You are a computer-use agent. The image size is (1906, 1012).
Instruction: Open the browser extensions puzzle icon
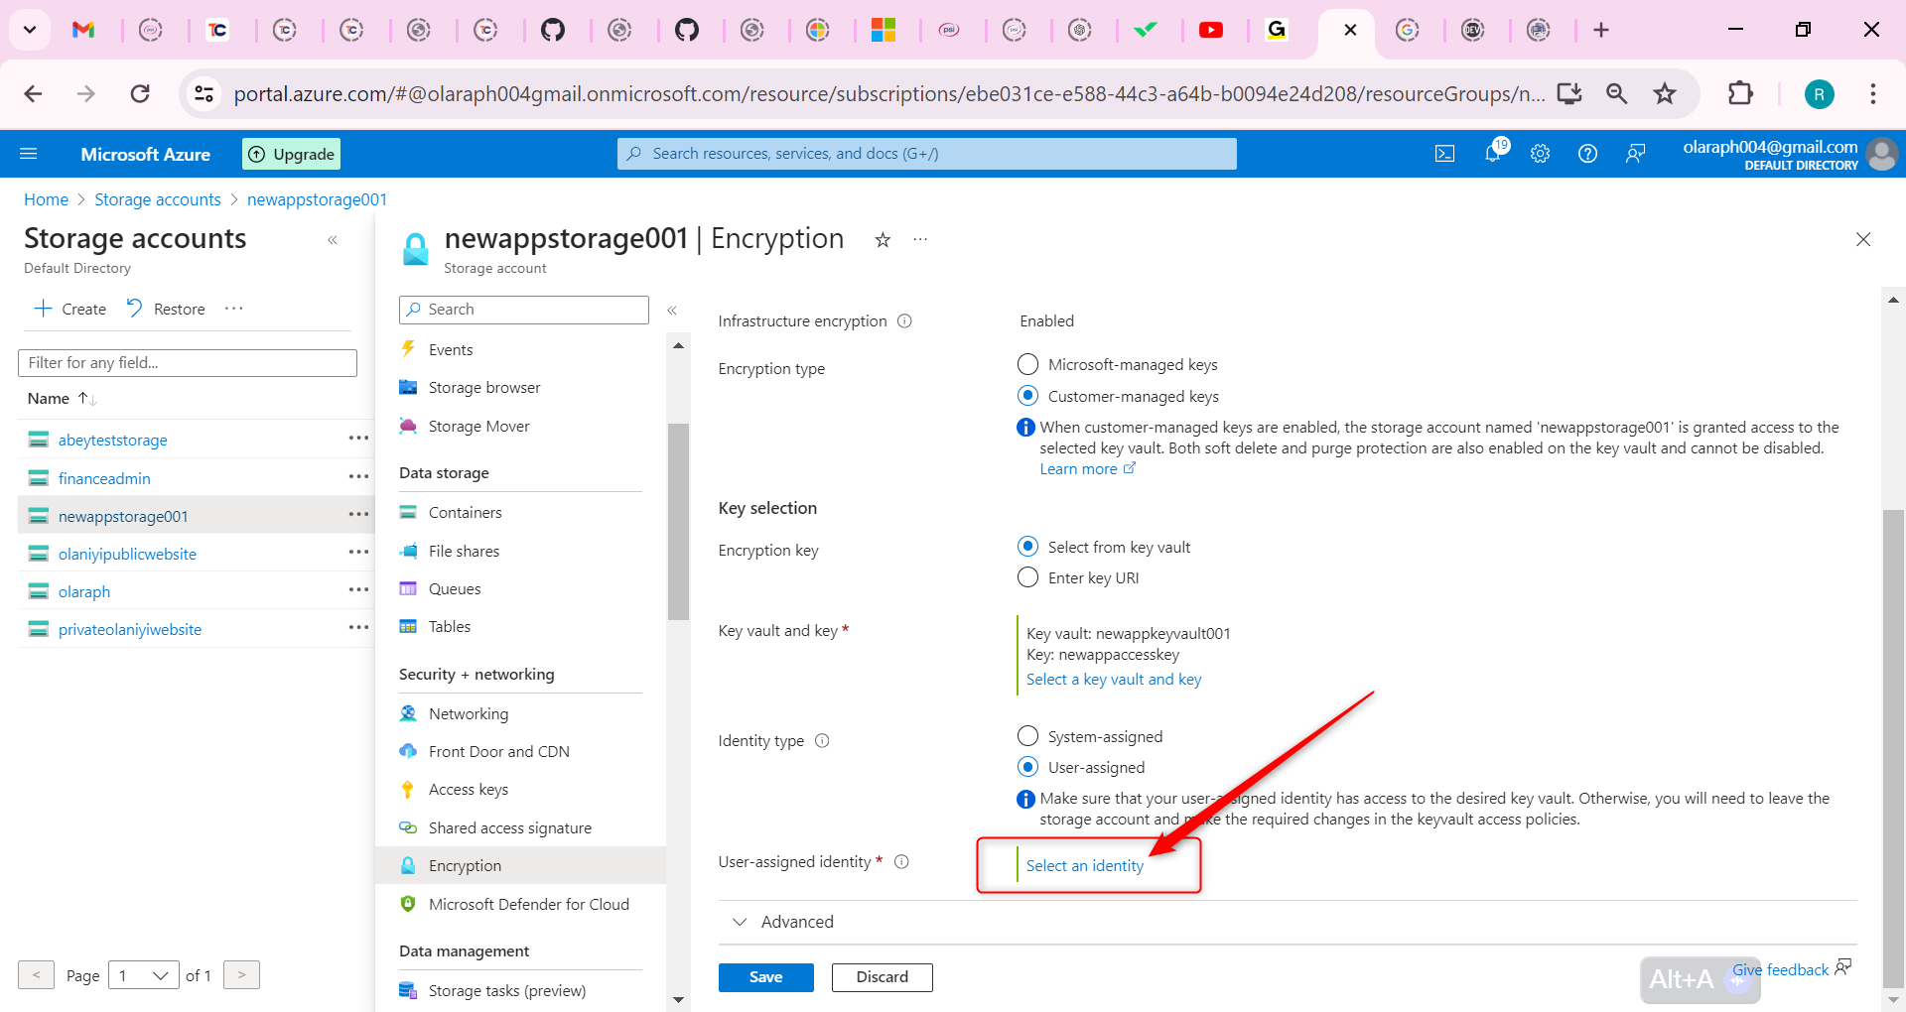(x=1740, y=93)
